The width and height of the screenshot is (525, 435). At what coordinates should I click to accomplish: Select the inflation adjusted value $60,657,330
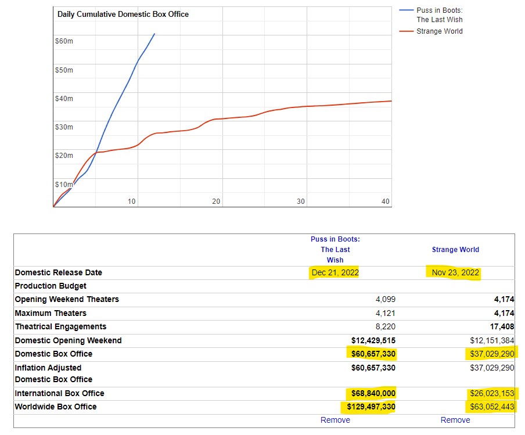pos(373,368)
